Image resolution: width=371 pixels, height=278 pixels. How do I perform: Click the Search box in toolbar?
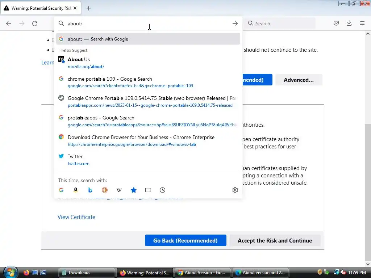point(280,24)
